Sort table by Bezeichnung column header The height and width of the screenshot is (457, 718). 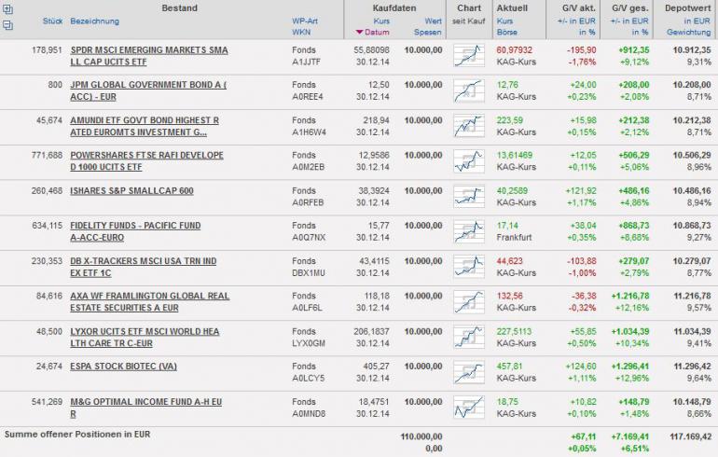(94, 21)
